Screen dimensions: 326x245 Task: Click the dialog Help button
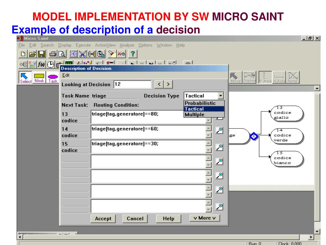(168, 219)
